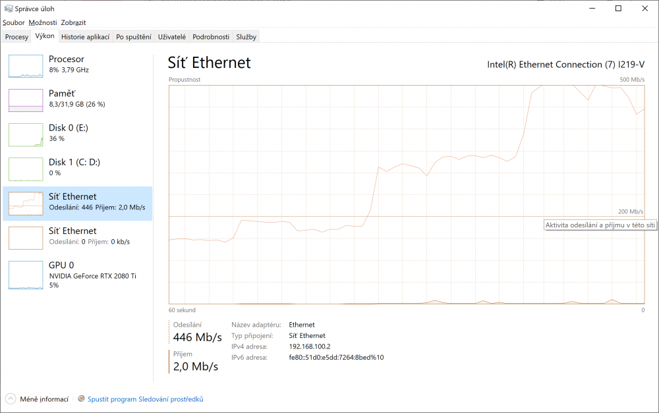Open the Možnosti menu
659x413 pixels.
42,22
